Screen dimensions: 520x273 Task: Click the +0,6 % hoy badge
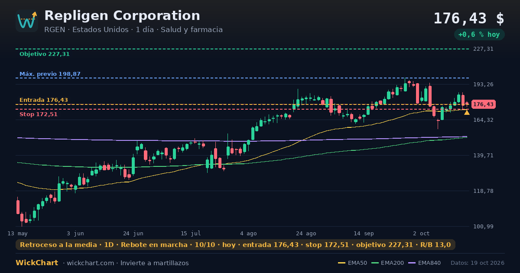(479, 35)
